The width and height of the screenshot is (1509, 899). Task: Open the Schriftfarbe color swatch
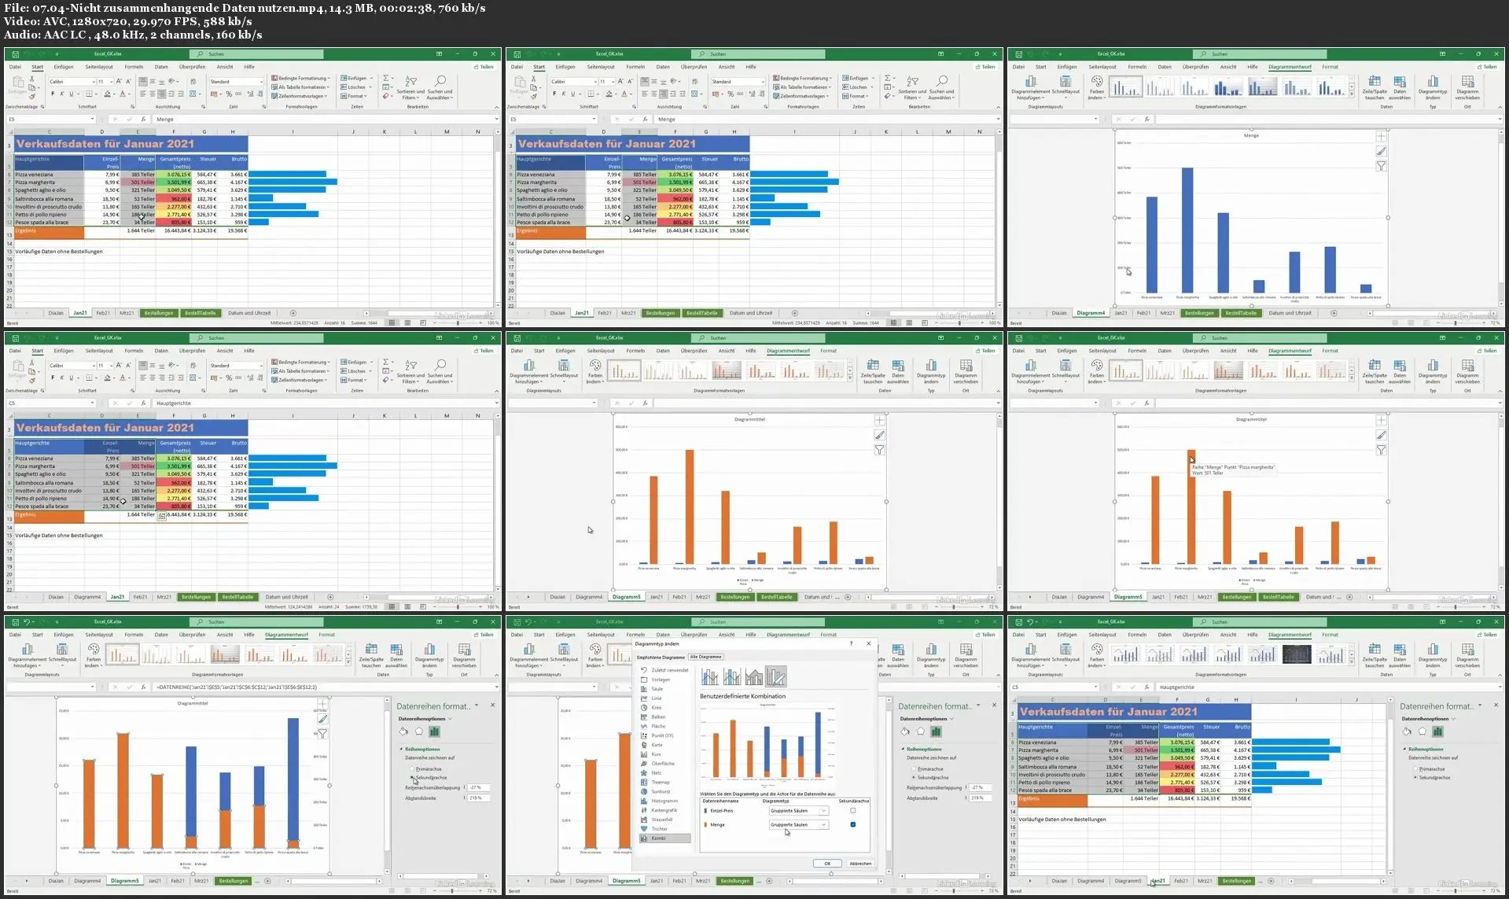pos(123,93)
